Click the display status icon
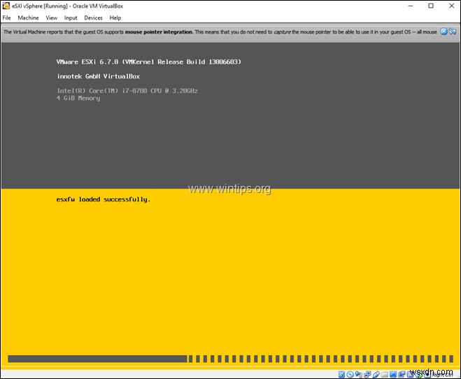Image resolution: width=461 pixels, height=379 pixels. click(x=393, y=374)
